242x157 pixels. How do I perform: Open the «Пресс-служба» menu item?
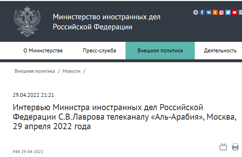pyautogui.click(x=100, y=51)
